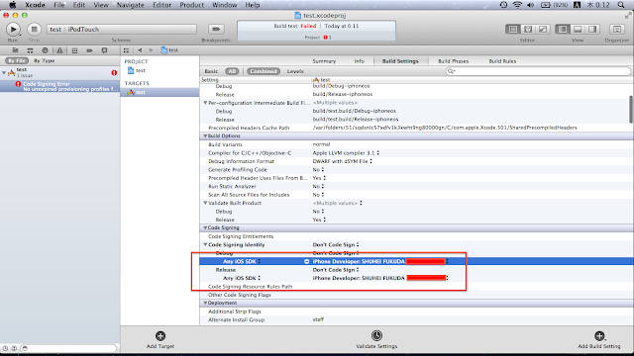Click the build settings search field

(x=538, y=71)
